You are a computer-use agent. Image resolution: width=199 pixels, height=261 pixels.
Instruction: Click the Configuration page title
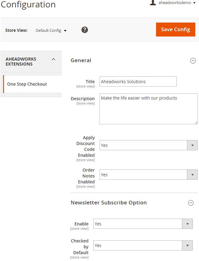point(28,5)
